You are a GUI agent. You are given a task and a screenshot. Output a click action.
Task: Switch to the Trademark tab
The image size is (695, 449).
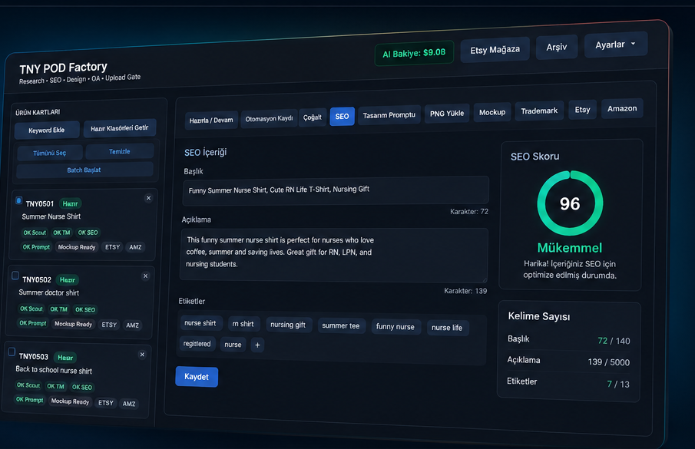point(539,111)
